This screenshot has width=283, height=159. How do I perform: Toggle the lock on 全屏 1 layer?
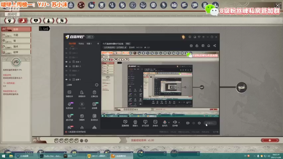click(70, 79)
